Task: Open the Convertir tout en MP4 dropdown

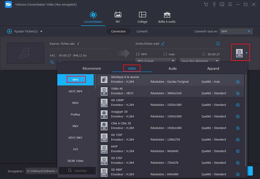Action: tap(236, 31)
